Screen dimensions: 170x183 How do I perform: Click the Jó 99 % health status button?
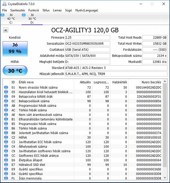click(15, 49)
